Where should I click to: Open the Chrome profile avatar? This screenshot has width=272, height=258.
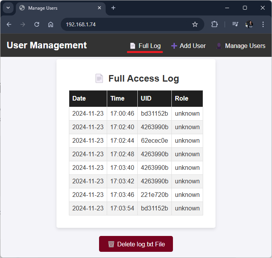[249, 24]
